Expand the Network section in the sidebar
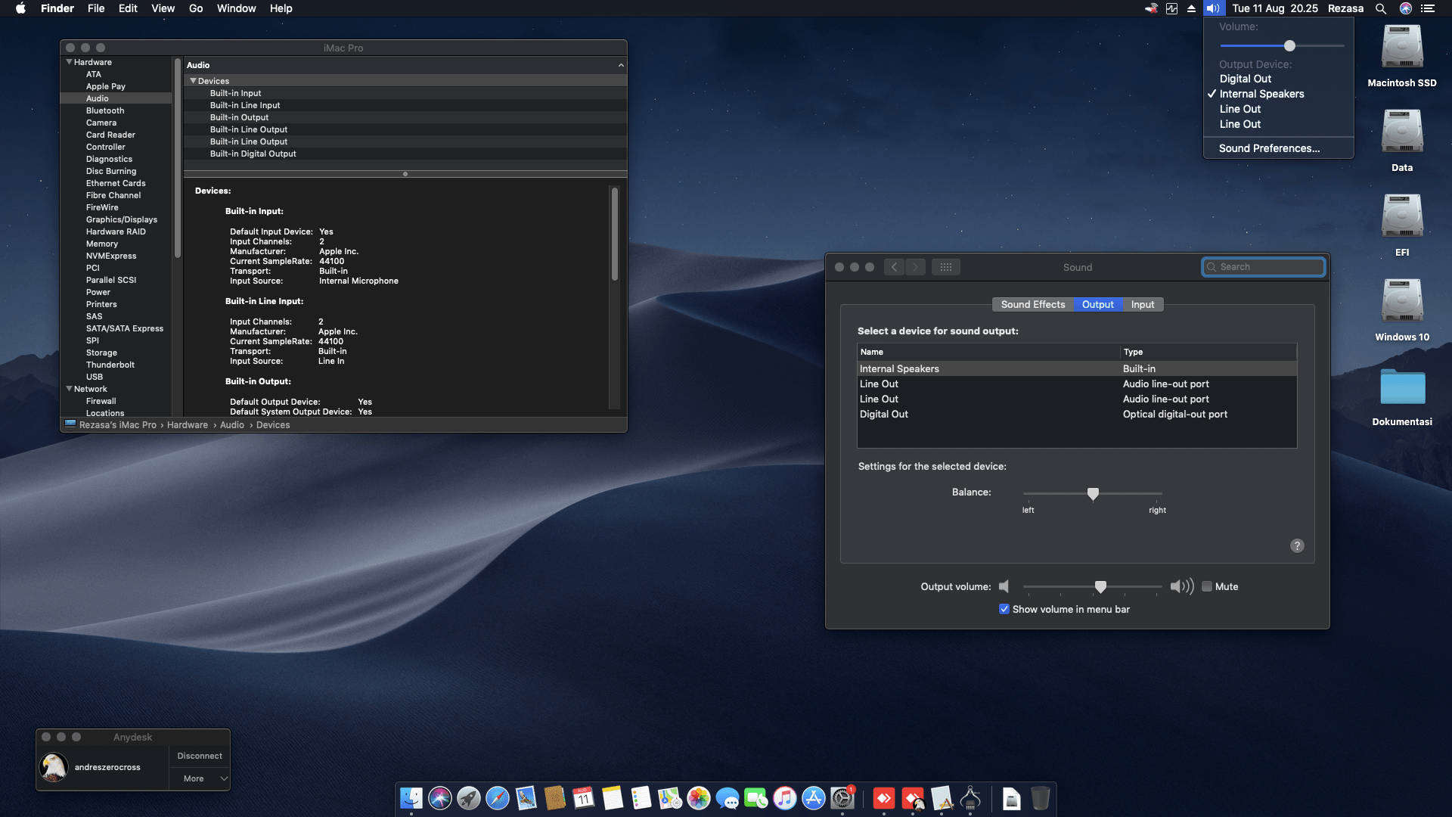 (x=69, y=389)
